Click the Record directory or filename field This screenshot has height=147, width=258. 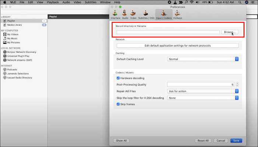[x=168, y=32]
